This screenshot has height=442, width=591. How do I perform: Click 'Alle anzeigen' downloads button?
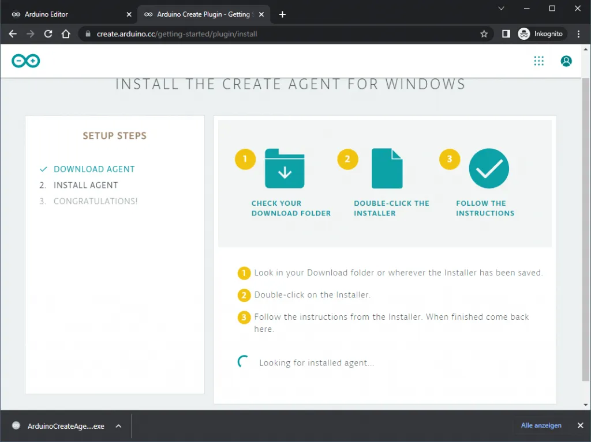click(541, 425)
